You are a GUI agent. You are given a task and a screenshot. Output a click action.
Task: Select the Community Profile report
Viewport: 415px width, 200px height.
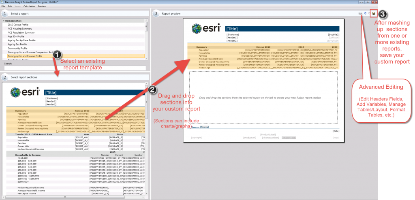coord(74,49)
